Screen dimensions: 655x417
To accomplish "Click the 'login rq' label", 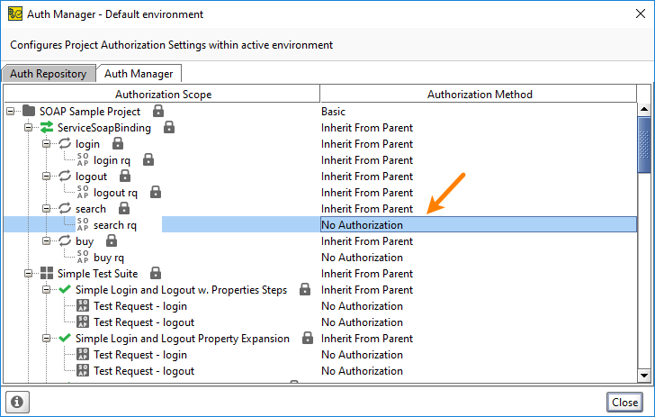I will click(x=112, y=160).
